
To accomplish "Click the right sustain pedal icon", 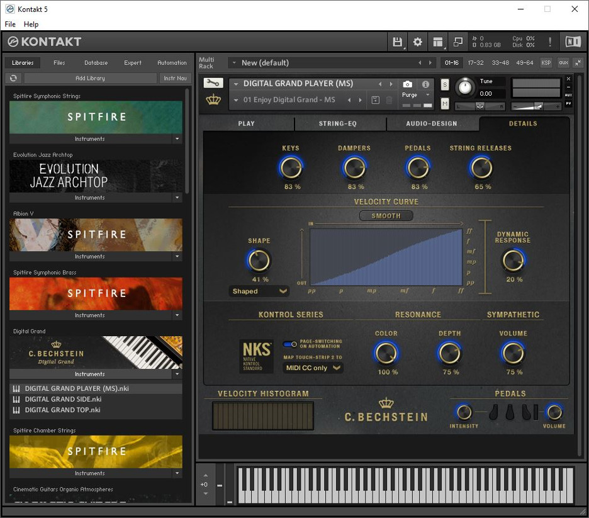I will 526,412.
